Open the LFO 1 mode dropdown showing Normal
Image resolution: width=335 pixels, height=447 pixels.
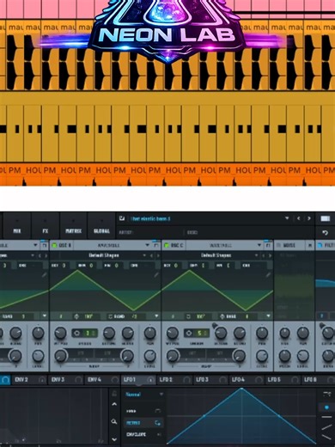click(144, 395)
